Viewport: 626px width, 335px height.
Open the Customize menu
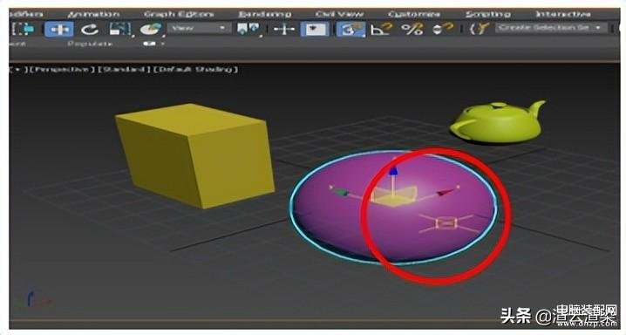click(413, 14)
